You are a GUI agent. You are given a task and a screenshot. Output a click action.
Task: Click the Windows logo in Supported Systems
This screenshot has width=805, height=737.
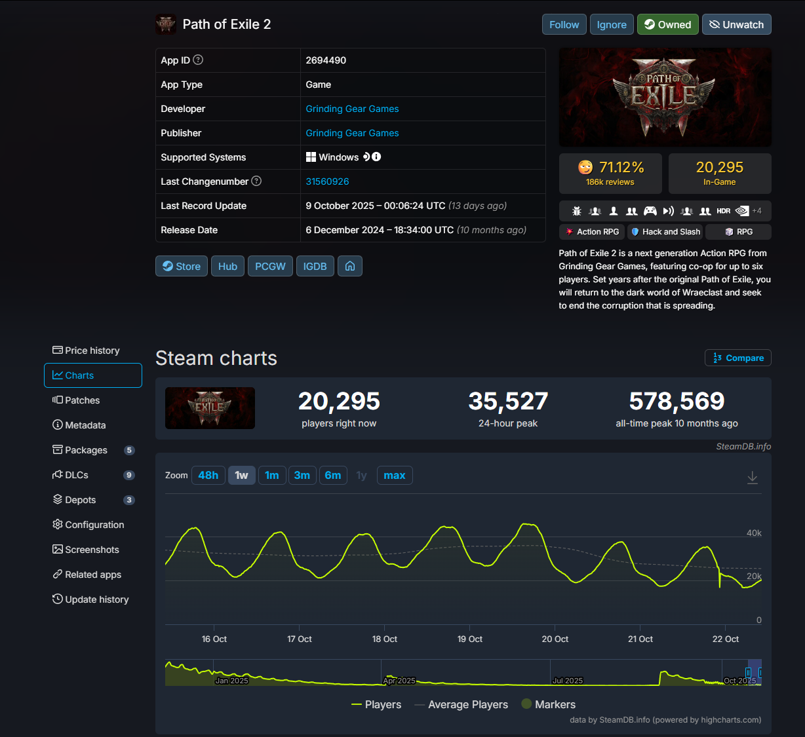311,157
